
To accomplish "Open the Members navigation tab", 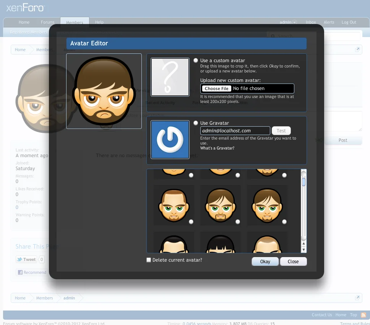I will coord(75,23).
